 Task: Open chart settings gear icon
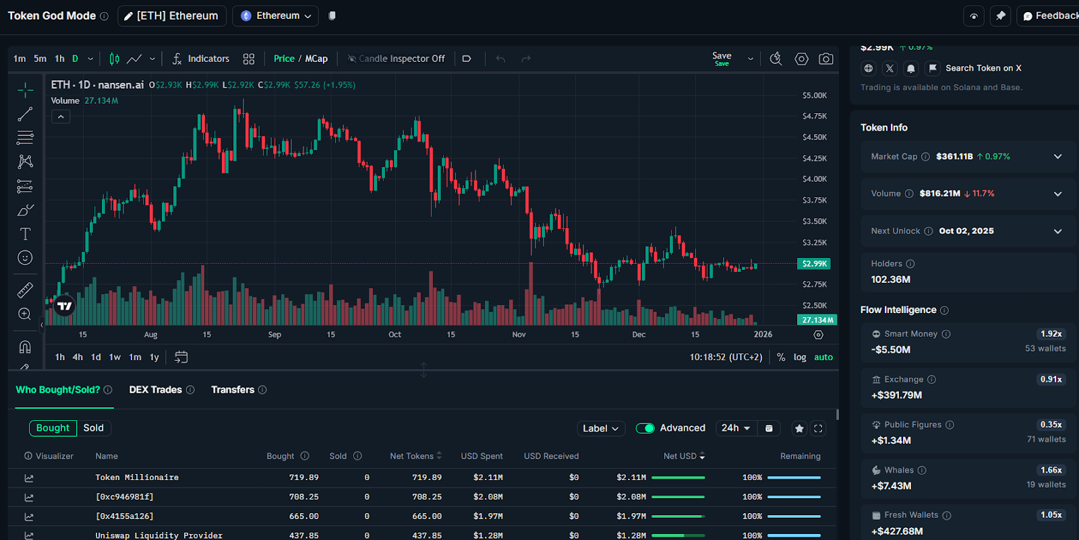tap(801, 59)
